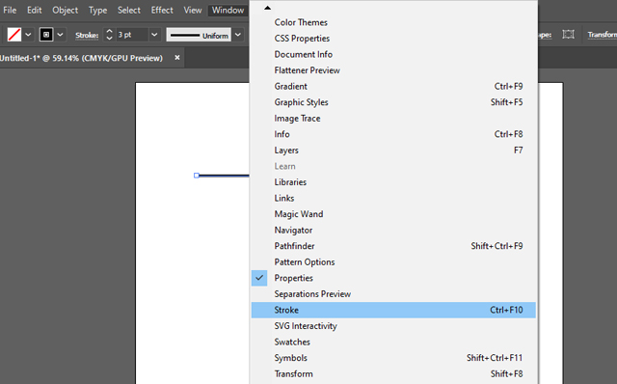
Task: Open the Layers panel
Action: click(393, 151)
